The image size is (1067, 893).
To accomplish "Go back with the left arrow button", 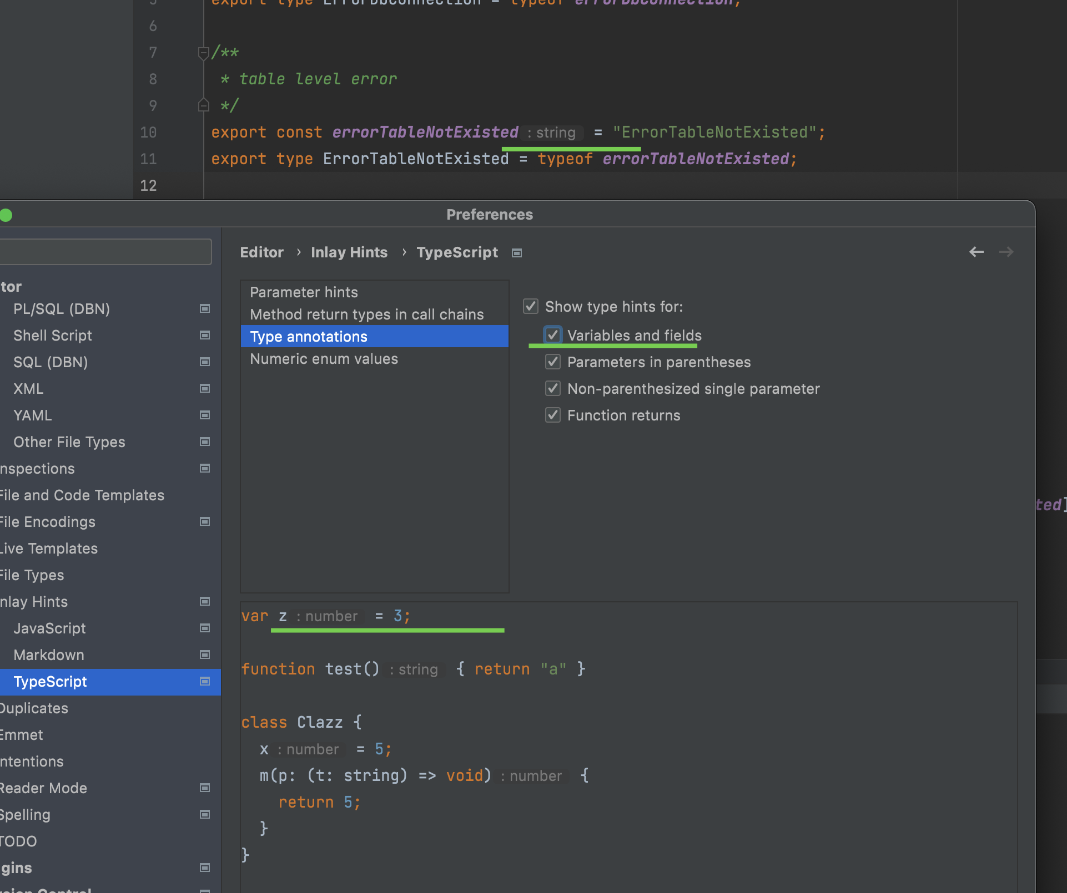I will [x=977, y=252].
